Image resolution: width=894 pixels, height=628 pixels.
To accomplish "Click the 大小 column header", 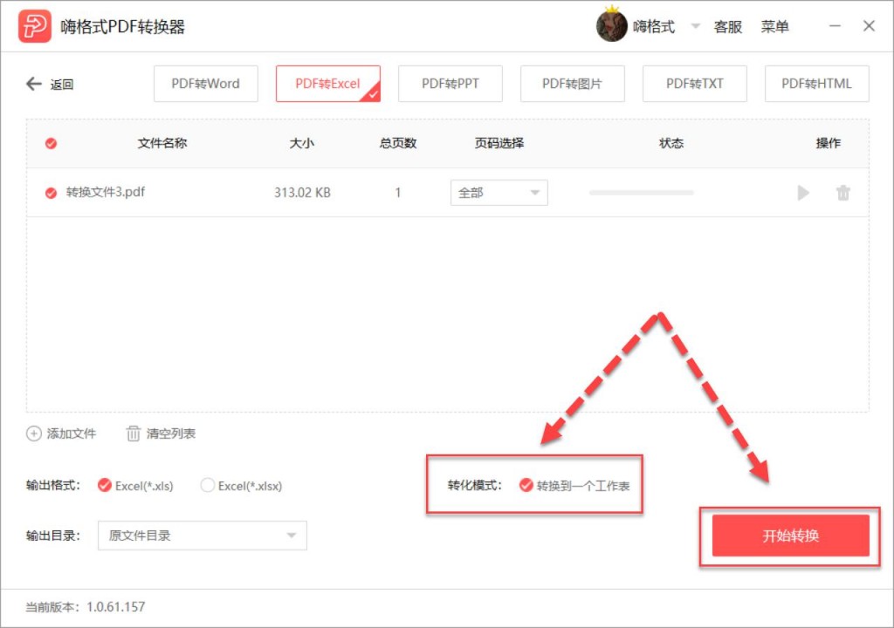I will 301,143.
